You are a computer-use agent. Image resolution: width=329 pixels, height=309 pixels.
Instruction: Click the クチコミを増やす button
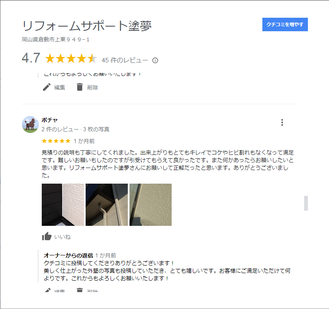pos(285,24)
